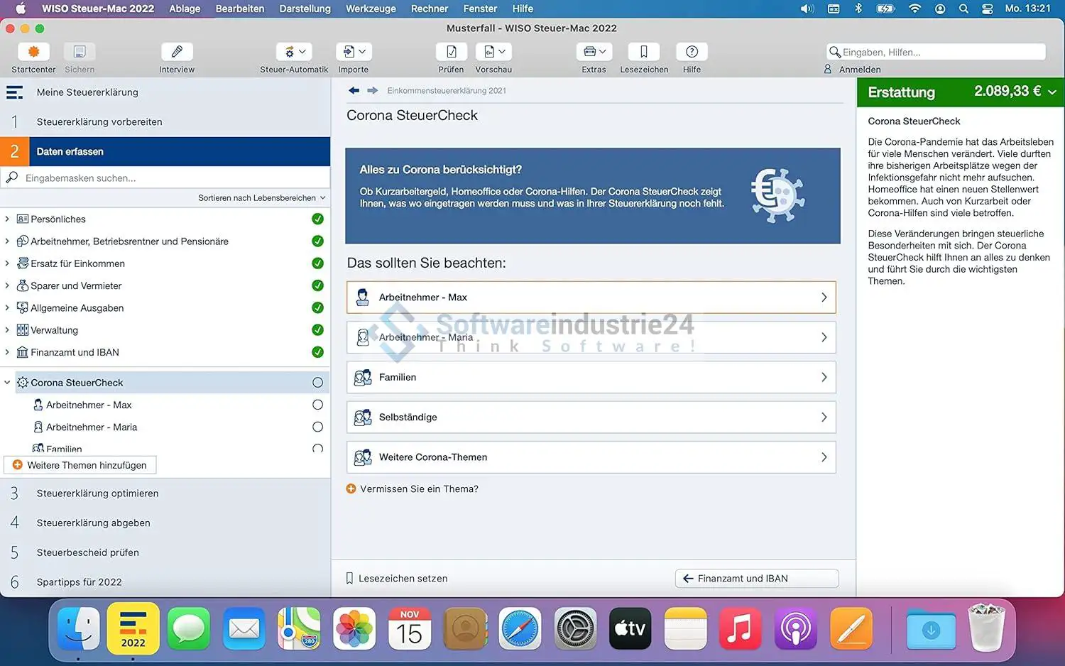
Task: Navigate forward with the right arrow icon
Action: tap(372, 91)
